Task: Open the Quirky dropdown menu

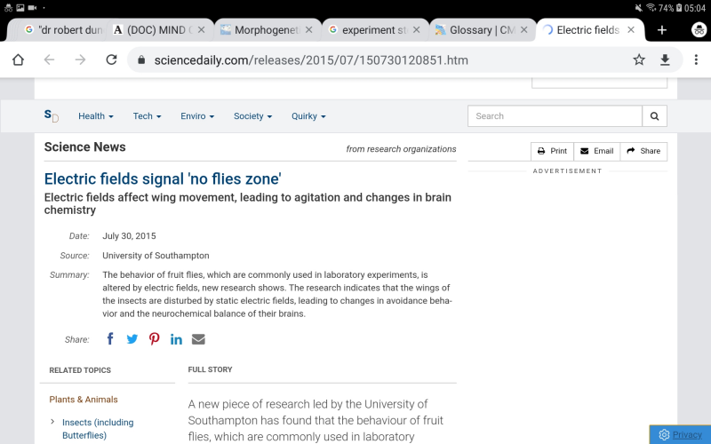Action: pos(308,116)
